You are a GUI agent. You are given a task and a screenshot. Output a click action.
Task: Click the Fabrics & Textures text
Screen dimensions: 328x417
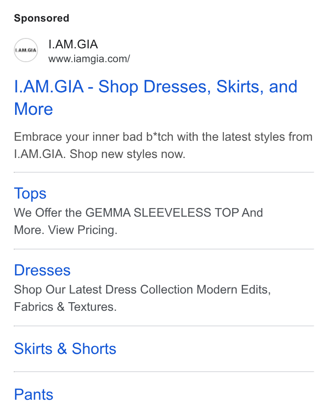tap(66, 306)
